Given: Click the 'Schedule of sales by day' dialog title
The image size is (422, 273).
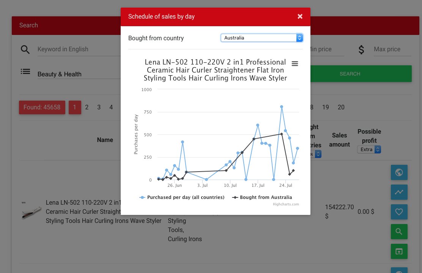Looking at the screenshot, I should [x=162, y=16].
